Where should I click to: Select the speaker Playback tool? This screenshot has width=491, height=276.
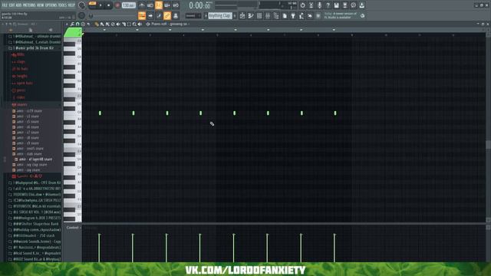(140, 24)
